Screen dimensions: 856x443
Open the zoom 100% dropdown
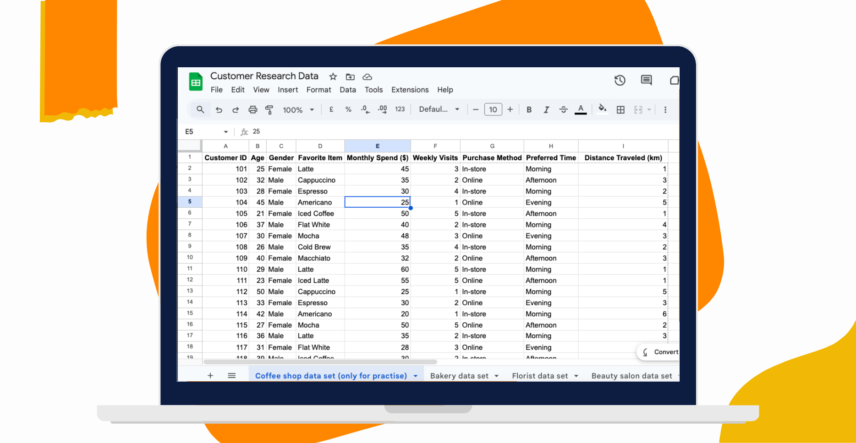point(298,110)
